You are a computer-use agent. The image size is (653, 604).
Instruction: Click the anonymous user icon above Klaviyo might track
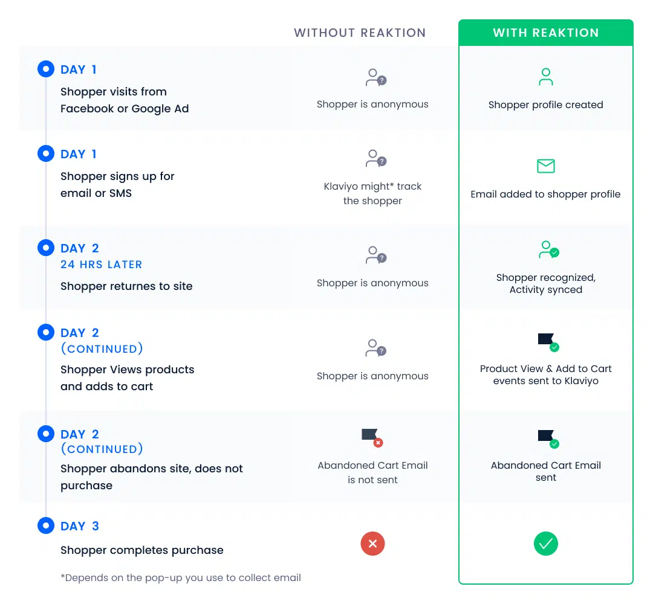pos(376,158)
